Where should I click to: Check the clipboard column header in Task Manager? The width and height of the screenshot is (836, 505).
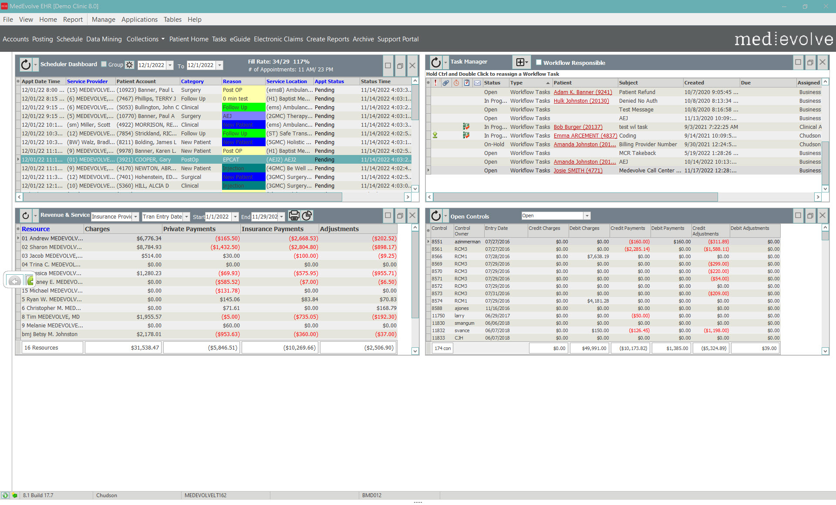[467, 83]
